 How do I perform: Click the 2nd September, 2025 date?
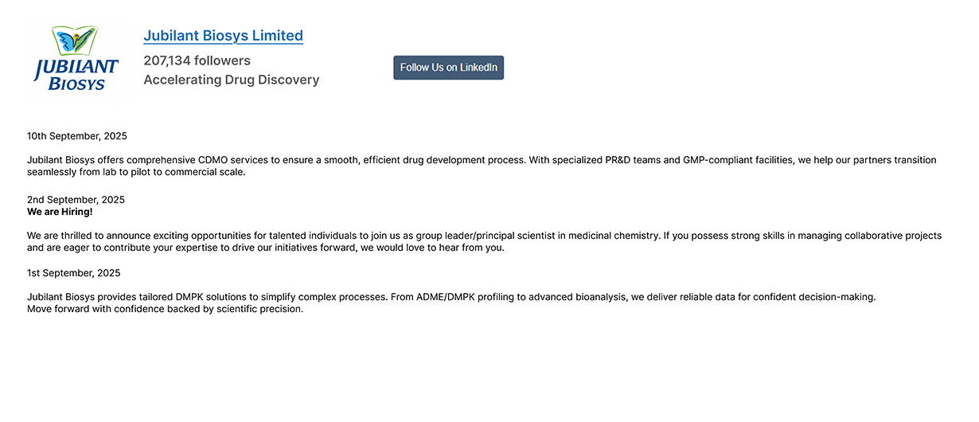pyautogui.click(x=76, y=200)
